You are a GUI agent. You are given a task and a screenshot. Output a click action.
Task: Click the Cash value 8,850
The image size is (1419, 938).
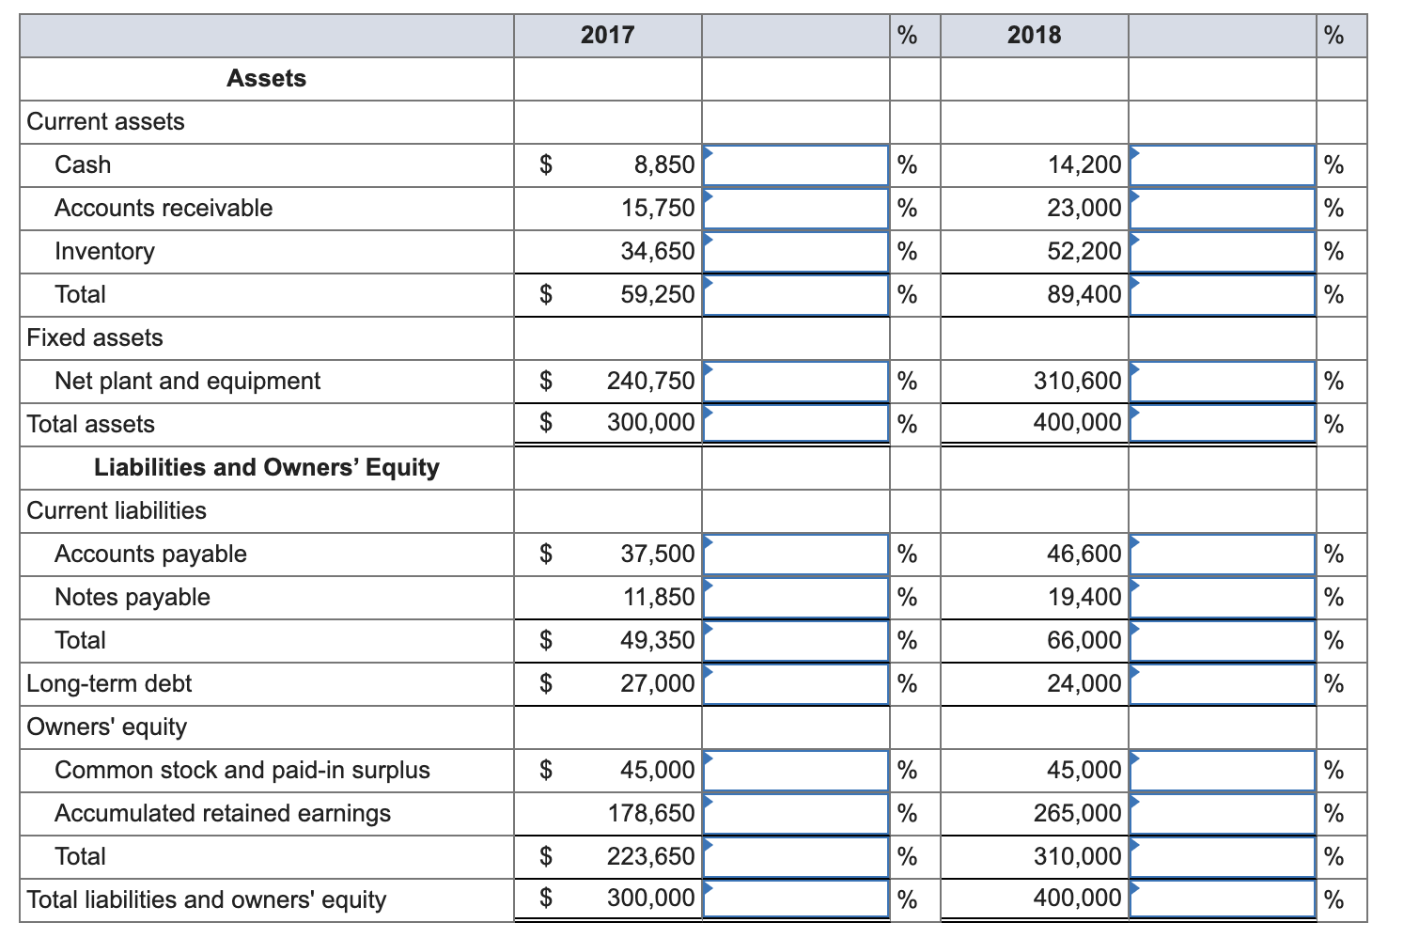(x=664, y=165)
